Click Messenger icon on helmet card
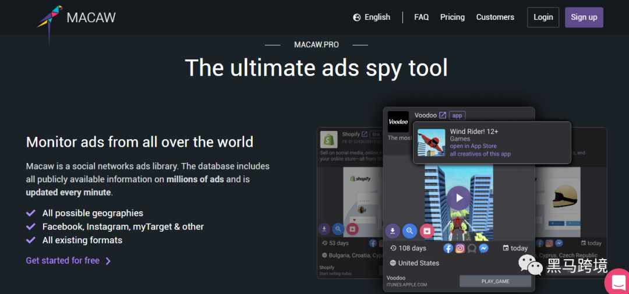The height and width of the screenshot is (294, 629). tap(559, 243)
